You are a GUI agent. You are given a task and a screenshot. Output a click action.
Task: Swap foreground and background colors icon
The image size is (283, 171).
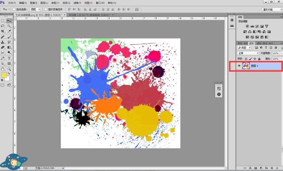(x=9, y=74)
